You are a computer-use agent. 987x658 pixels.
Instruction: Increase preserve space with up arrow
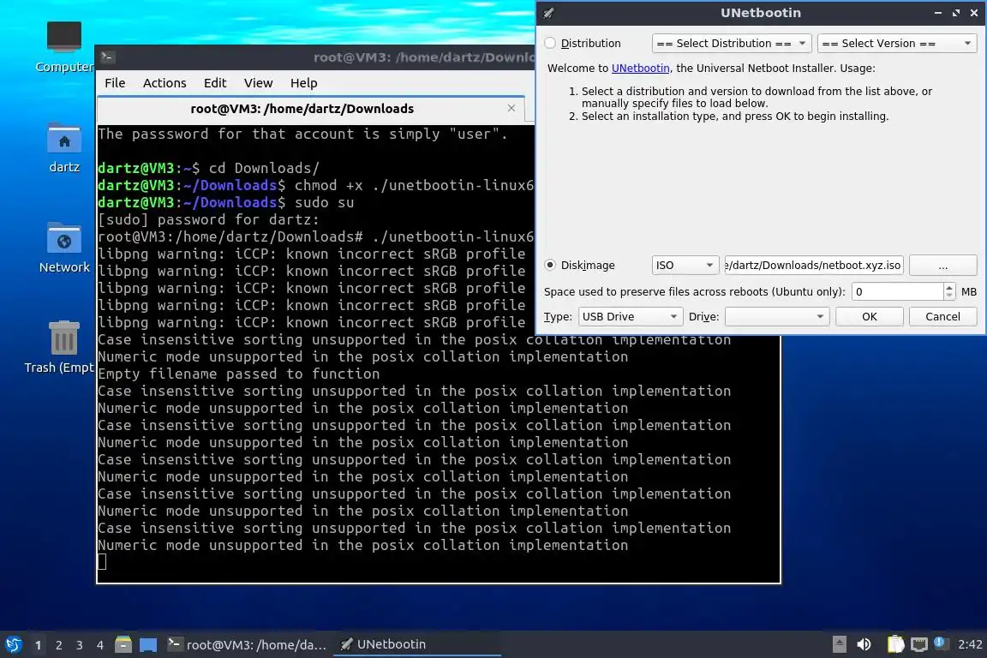[949, 287]
